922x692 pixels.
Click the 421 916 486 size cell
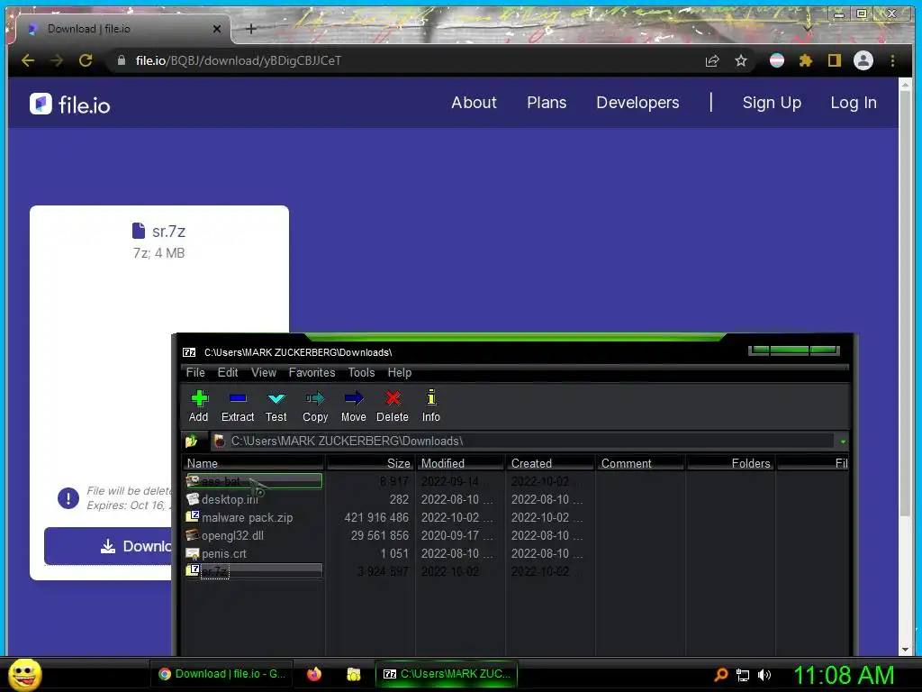(x=376, y=518)
